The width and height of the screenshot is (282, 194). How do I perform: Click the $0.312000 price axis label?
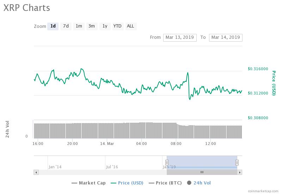click(258, 93)
